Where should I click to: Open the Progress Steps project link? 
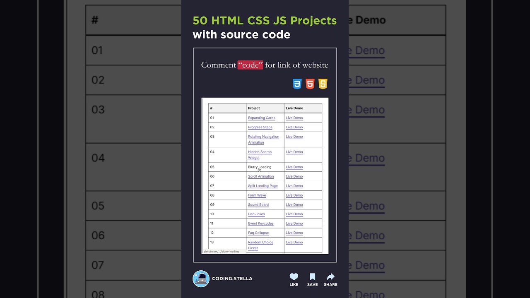pos(260,127)
